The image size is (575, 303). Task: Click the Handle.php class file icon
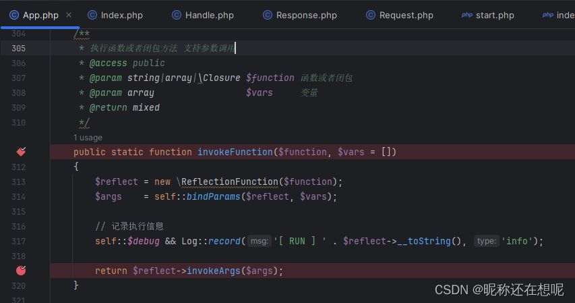point(177,15)
